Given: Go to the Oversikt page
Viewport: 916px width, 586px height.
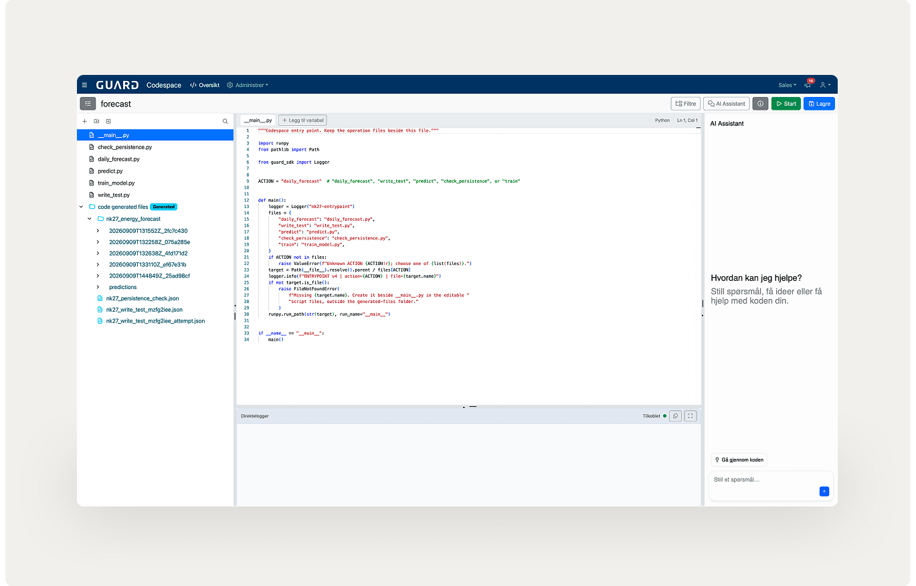Looking at the screenshot, I should [x=205, y=85].
